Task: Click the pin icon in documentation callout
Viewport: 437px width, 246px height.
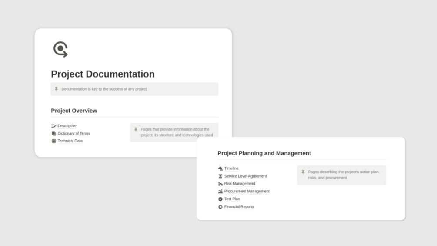Action: (x=56, y=89)
